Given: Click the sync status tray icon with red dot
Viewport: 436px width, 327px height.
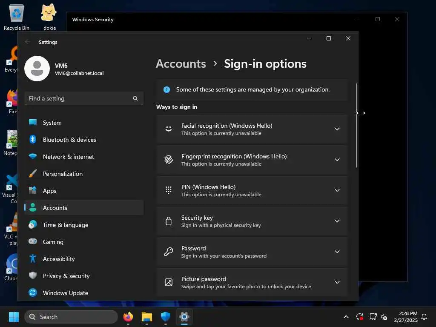Looking at the screenshot, I should pos(359,317).
